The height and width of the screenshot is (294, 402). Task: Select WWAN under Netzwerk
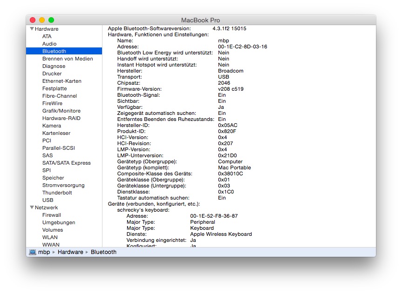pyautogui.click(x=51, y=245)
